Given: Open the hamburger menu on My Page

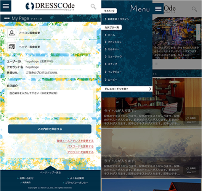Looking at the screenshot, I should click(x=6, y=6).
